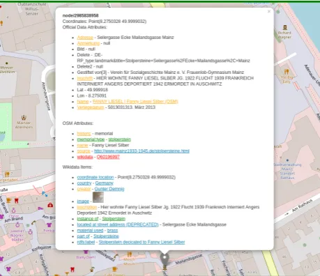Image resolution: width=320 pixels, height=276 pixels.
Task: Open the located at street address (DEPRECATED) link
Action: pyautogui.click(x=118, y=224)
